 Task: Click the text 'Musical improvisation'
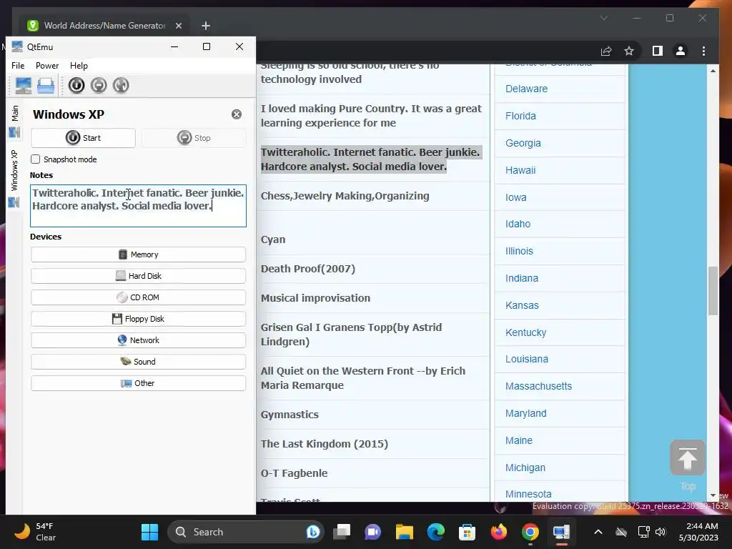click(x=315, y=298)
